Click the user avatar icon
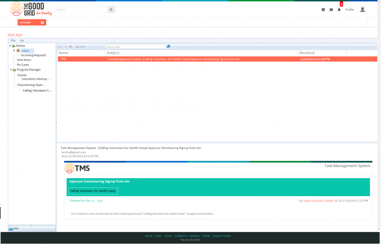389x251 pixels. pos(362,9)
